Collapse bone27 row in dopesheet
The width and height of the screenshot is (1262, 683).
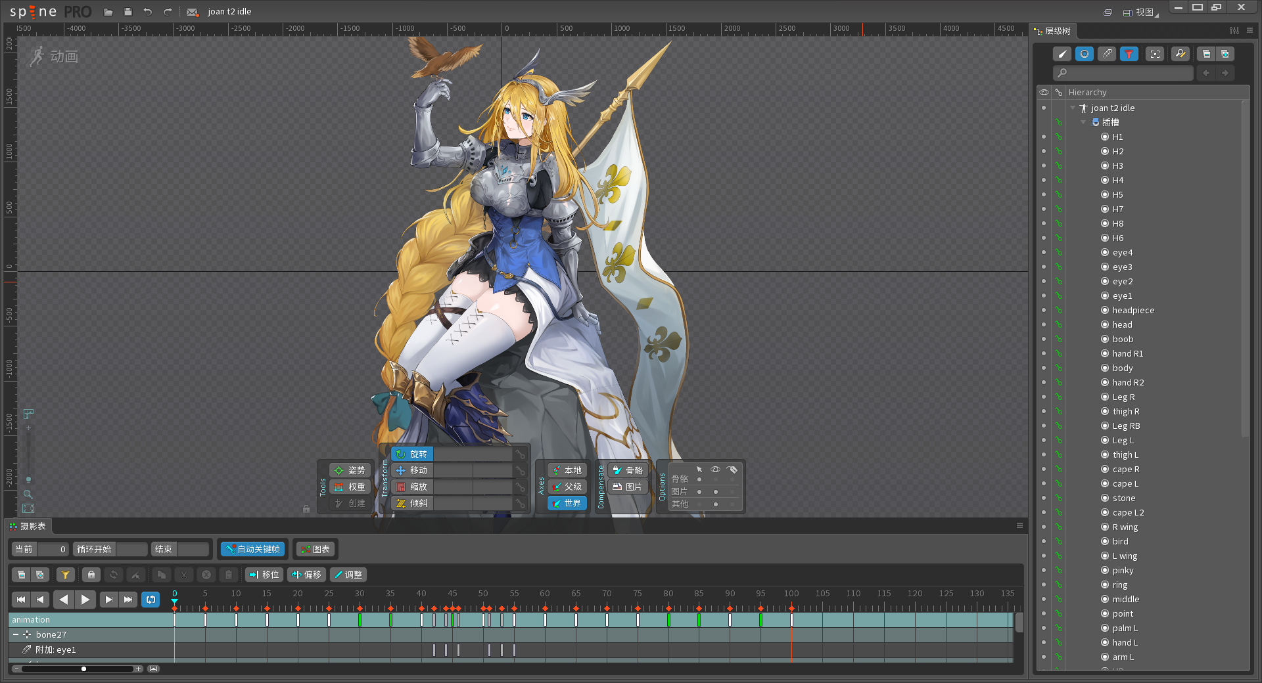click(x=16, y=634)
